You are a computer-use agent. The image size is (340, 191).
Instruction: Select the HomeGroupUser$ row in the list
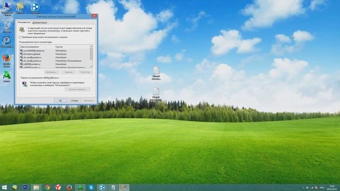(x=55, y=54)
